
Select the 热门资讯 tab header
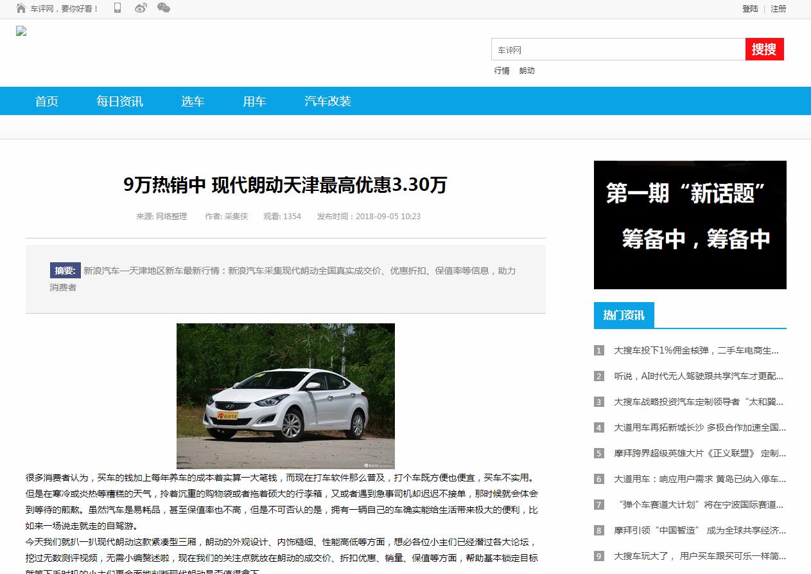[x=624, y=315]
